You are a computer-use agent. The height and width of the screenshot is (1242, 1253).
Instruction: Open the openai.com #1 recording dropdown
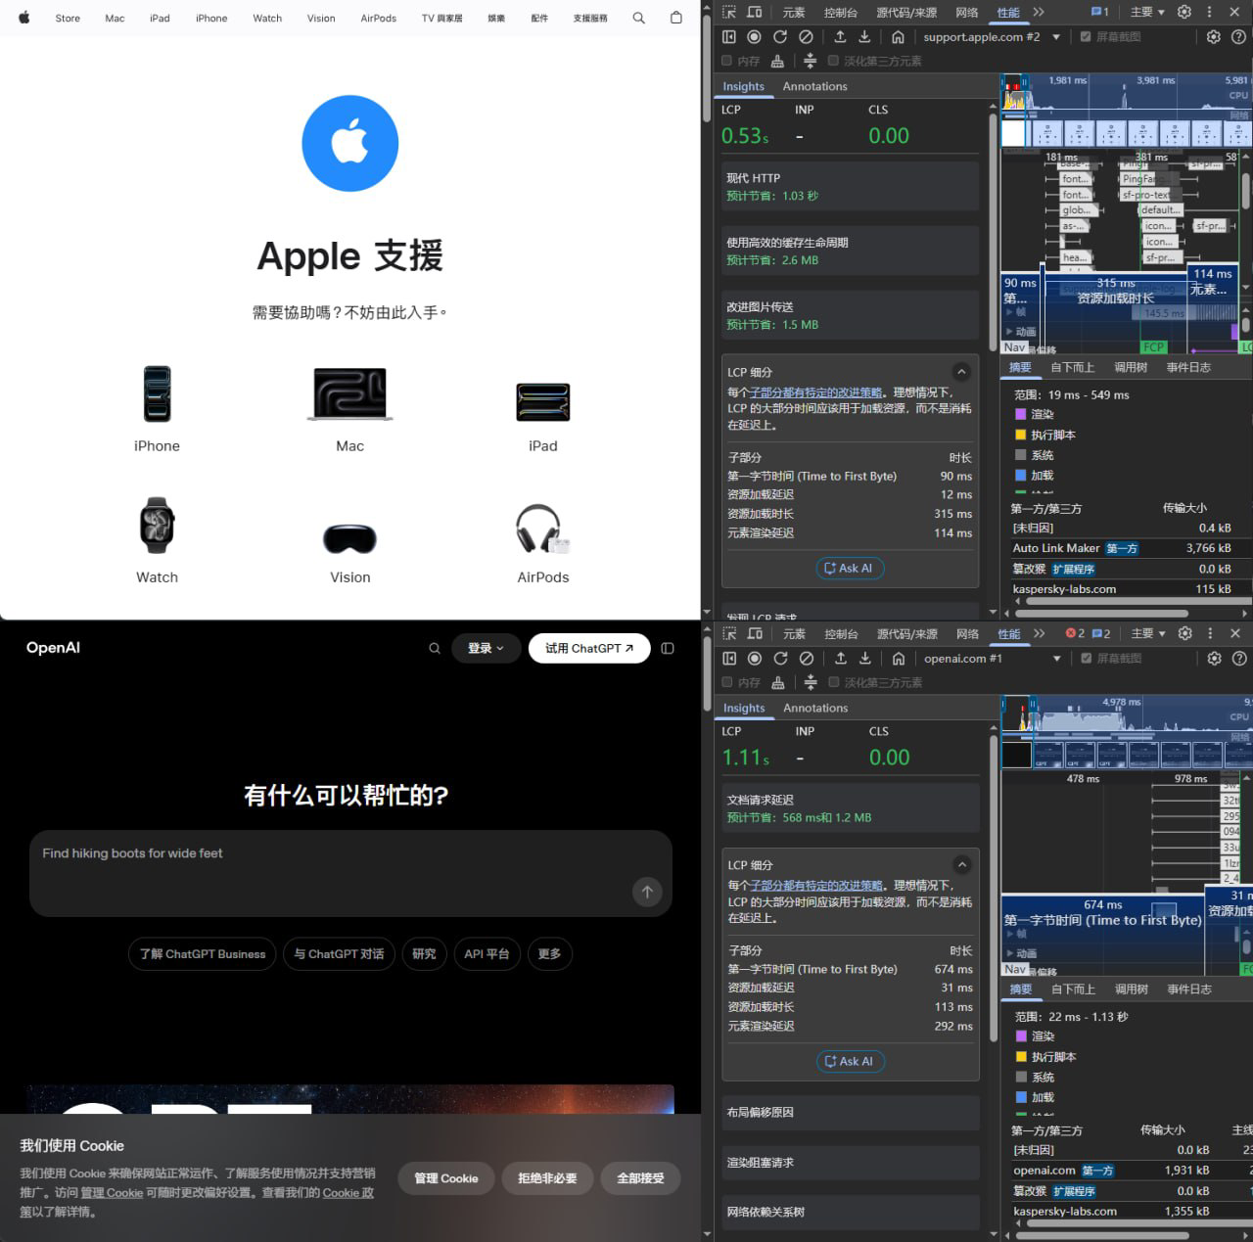pyautogui.click(x=993, y=659)
